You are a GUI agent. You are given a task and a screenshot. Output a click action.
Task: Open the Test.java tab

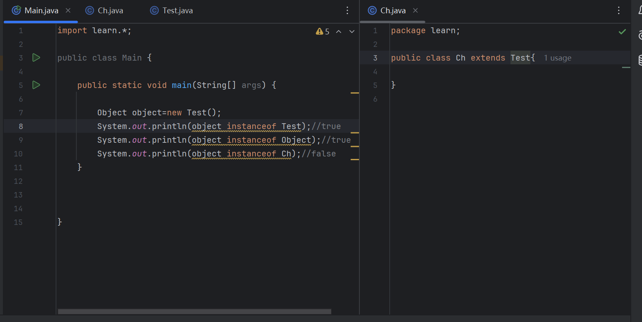tap(171, 11)
